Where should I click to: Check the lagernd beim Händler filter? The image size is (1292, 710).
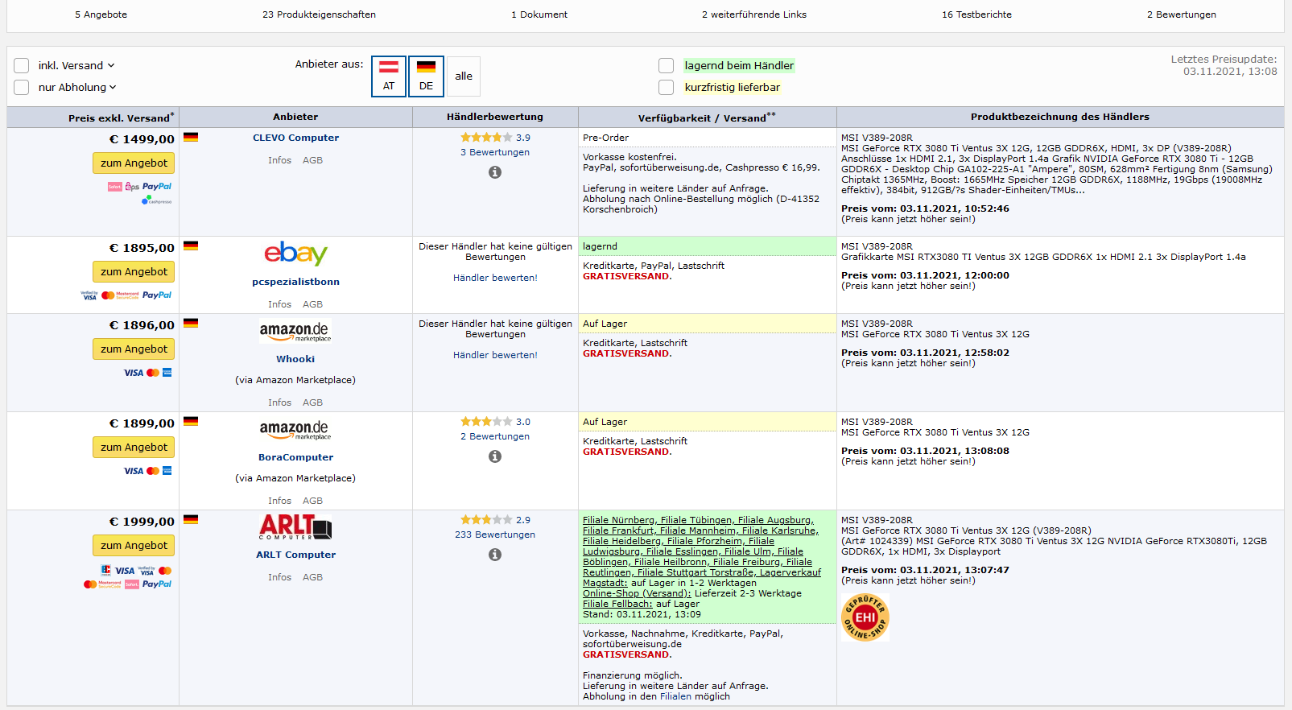(666, 65)
